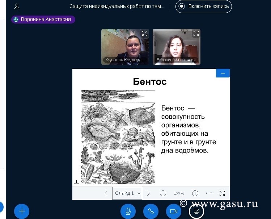
Task: Zoom in the presentation
Action: (195, 193)
